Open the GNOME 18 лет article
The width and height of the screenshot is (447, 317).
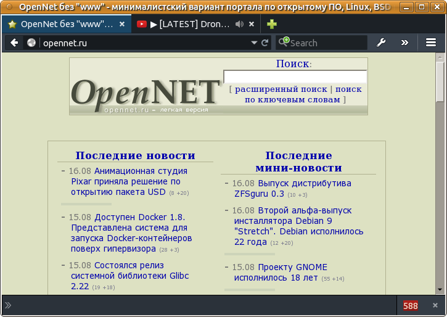coord(281,272)
